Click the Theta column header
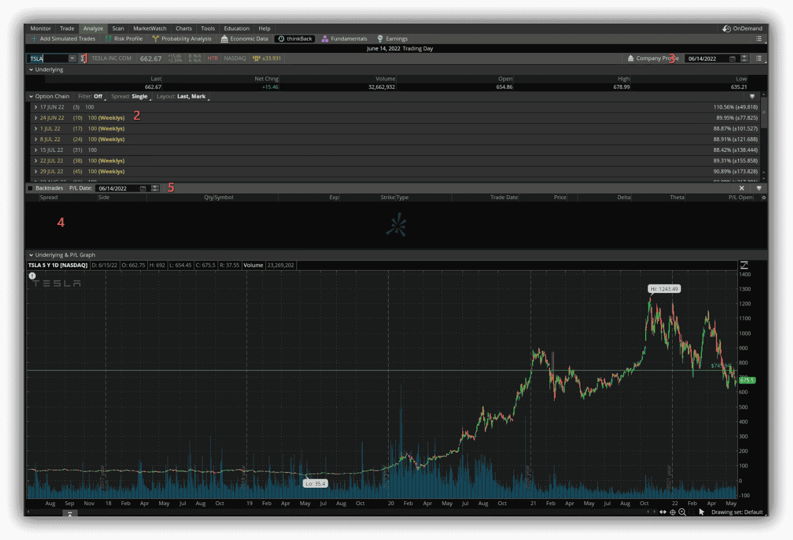Image resolution: width=793 pixels, height=540 pixels. tap(677, 197)
